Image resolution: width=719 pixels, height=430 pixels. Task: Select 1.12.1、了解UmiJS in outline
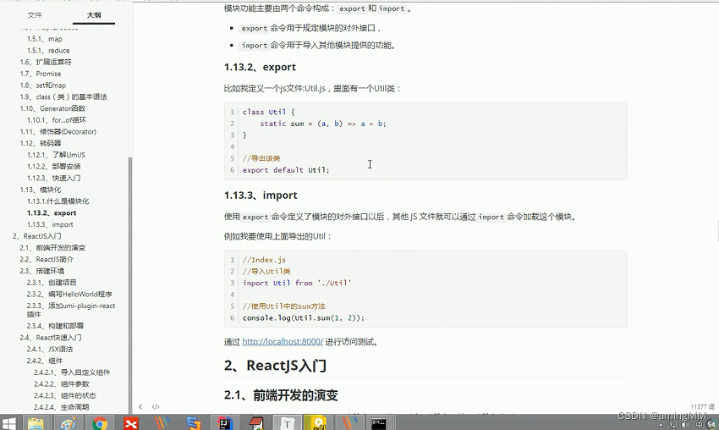click(x=56, y=155)
